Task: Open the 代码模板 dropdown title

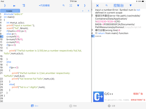Action: tap(44, 6)
